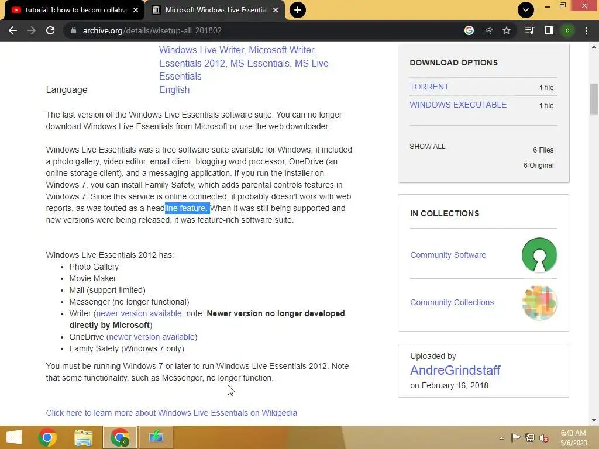Open the WINDOWS EXECUTABLE download option
This screenshot has width=599, height=449.
tap(458, 105)
